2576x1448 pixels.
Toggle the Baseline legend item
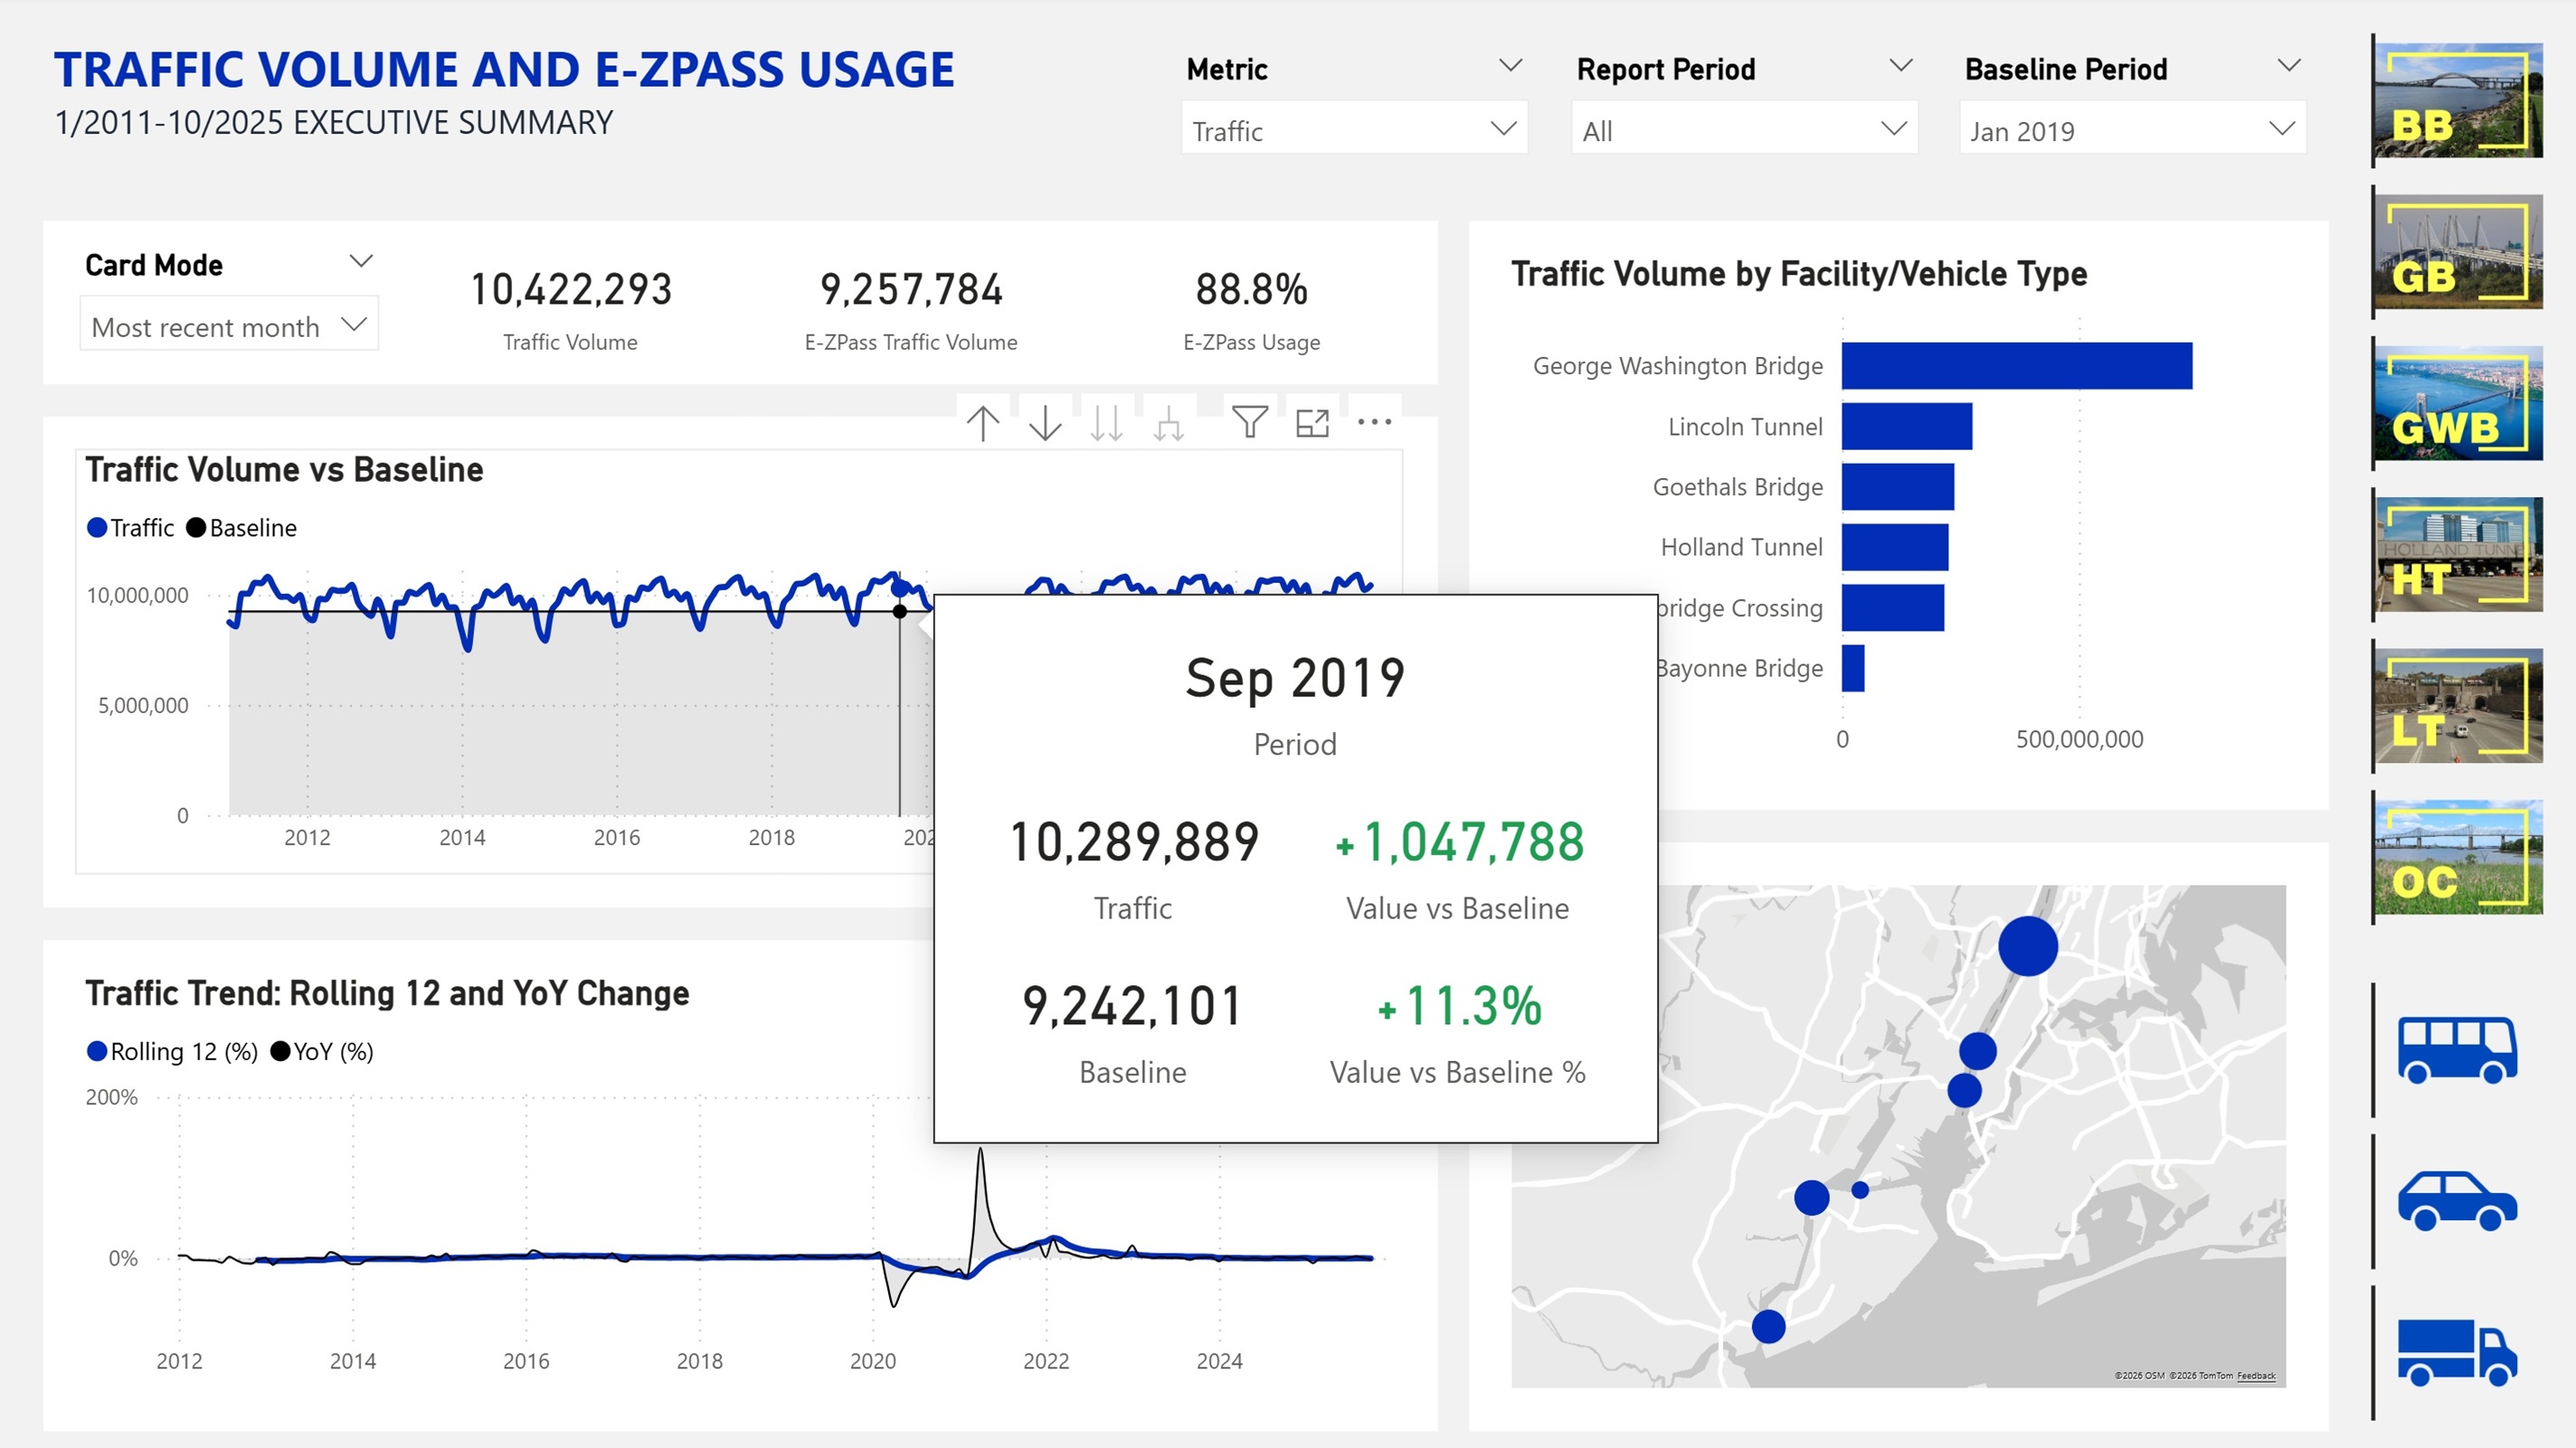[x=242, y=528]
